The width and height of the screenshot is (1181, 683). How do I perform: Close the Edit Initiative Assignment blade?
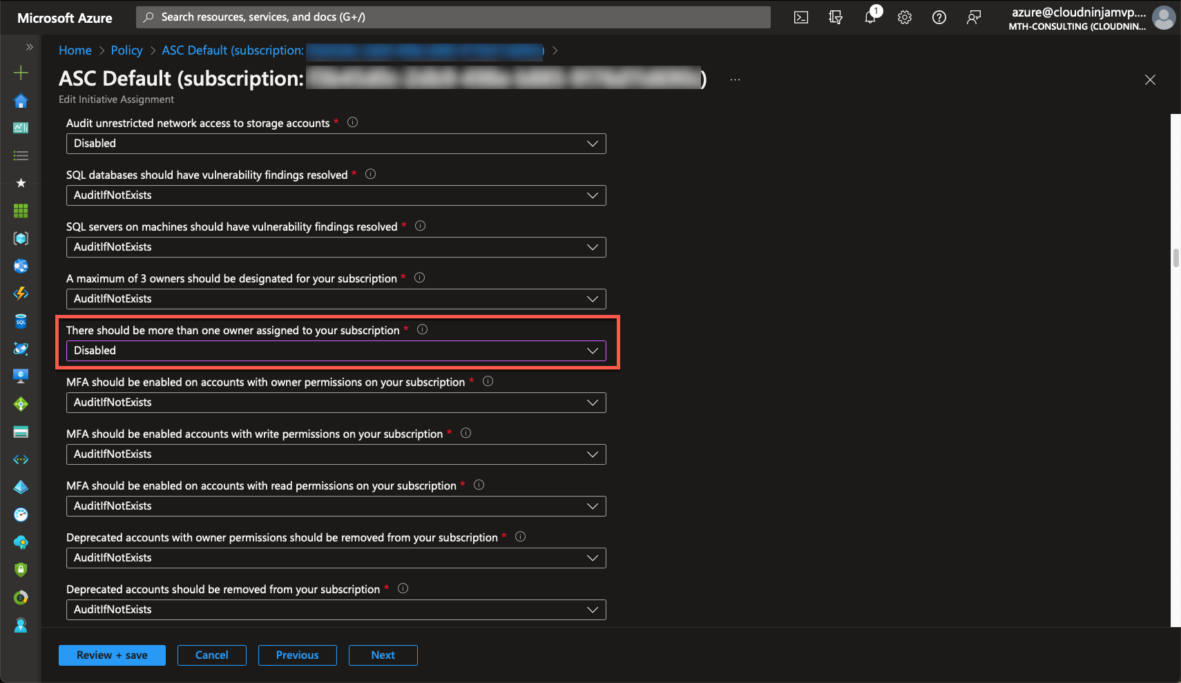point(1150,80)
